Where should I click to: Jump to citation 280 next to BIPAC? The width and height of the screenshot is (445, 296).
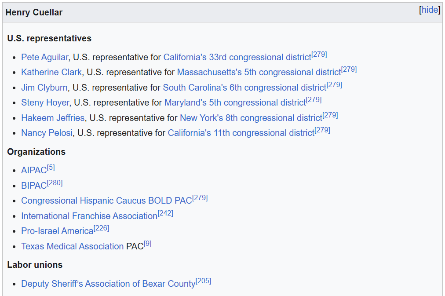pos(55,183)
